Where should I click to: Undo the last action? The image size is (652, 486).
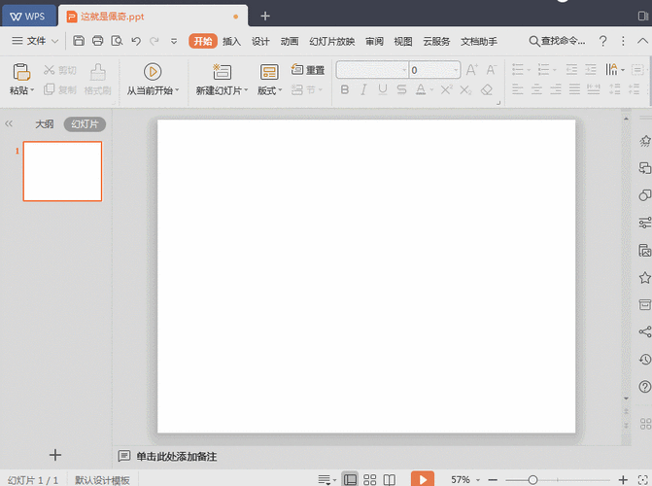click(x=136, y=41)
